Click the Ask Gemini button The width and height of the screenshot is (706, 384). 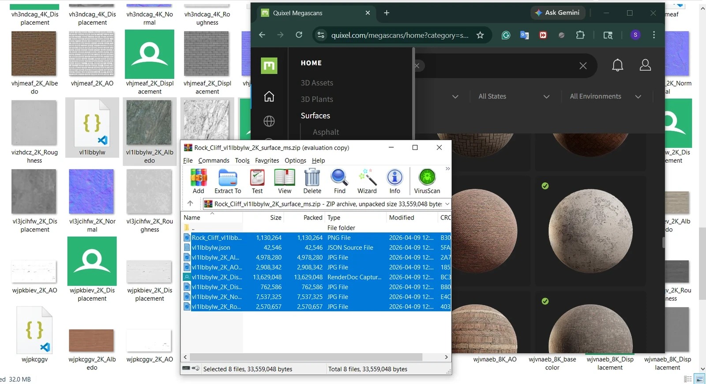pos(558,13)
